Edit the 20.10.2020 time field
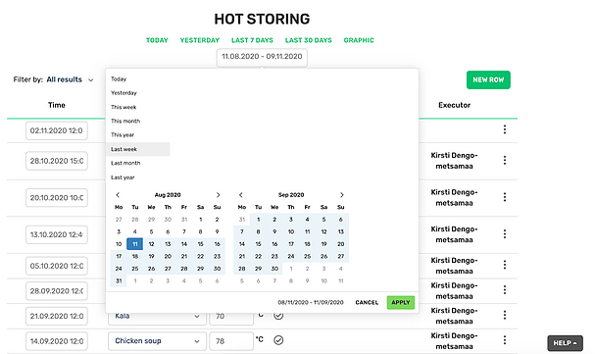Image resolution: width=595 pixels, height=354 pixels. 57,198
